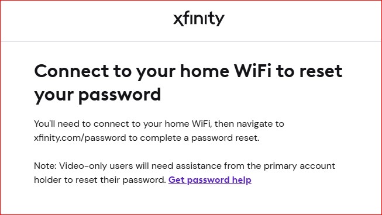The image size is (382, 215).
Task: Click the bold "your password" heading line
Action: pos(98,95)
